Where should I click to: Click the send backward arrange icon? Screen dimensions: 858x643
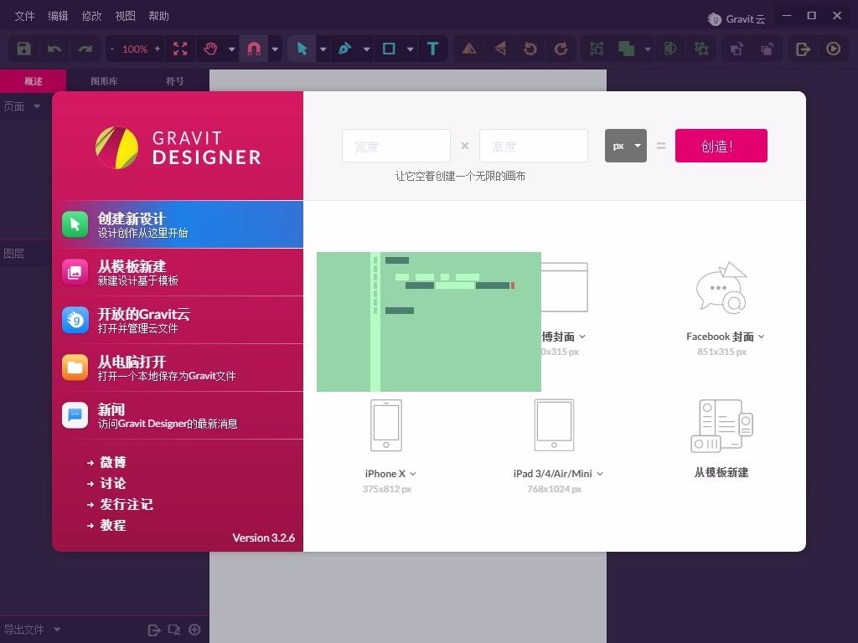[x=768, y=49]
